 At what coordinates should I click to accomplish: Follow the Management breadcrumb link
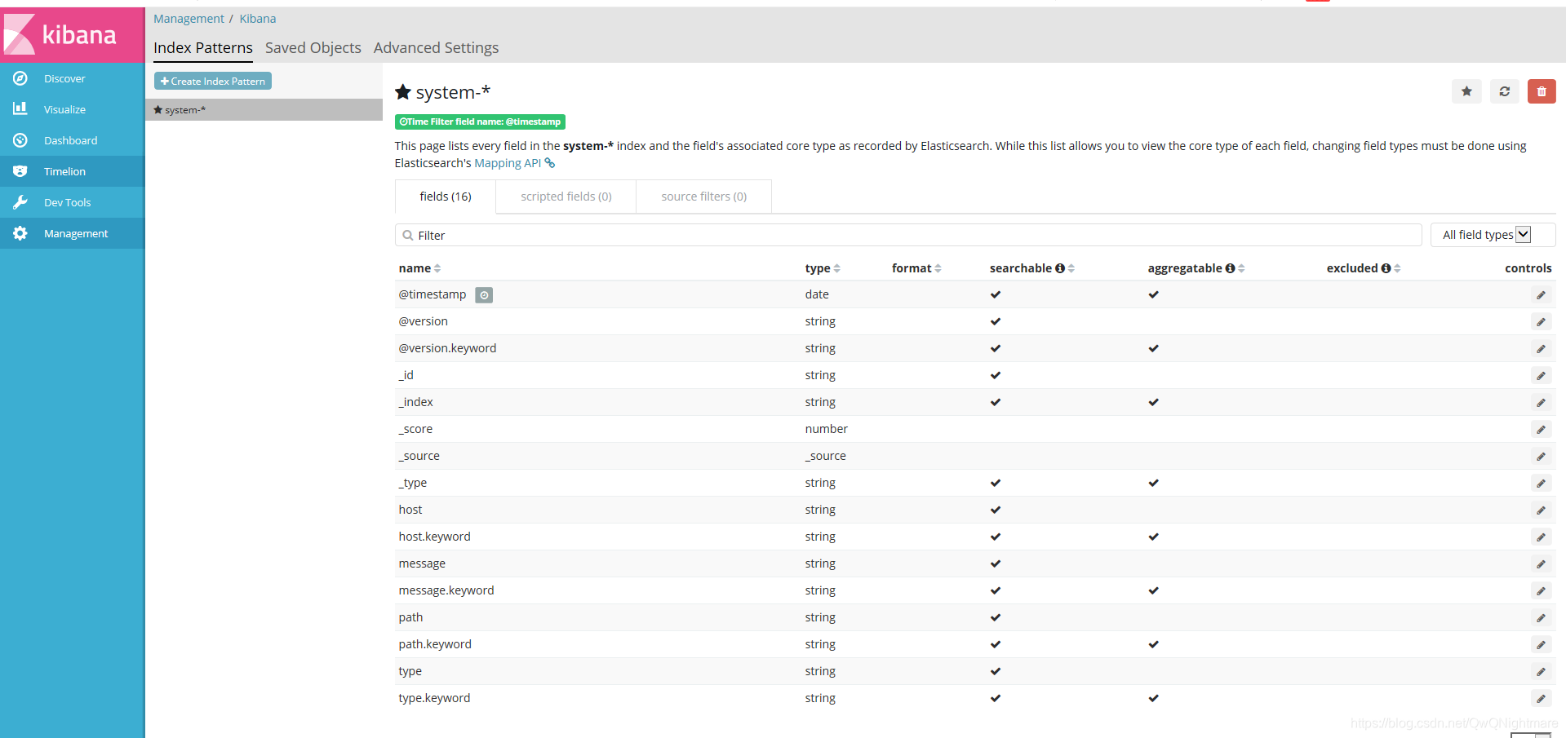coord(189,19)
